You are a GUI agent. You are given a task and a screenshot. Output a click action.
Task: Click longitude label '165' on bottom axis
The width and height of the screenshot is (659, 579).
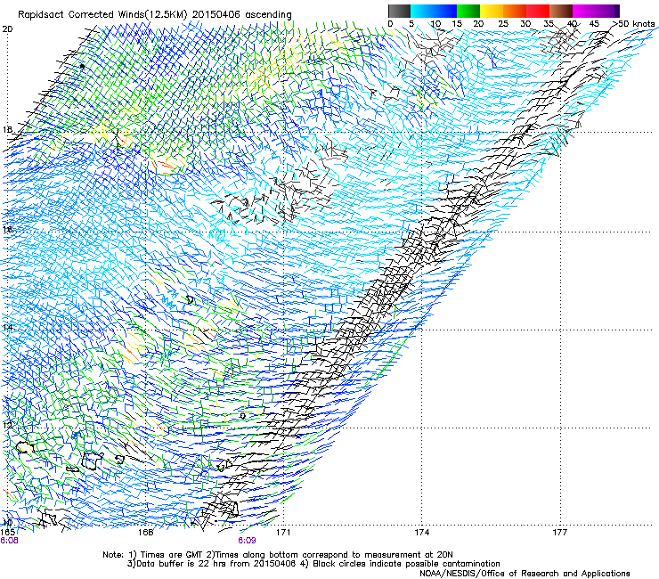(x=8, y=533)
